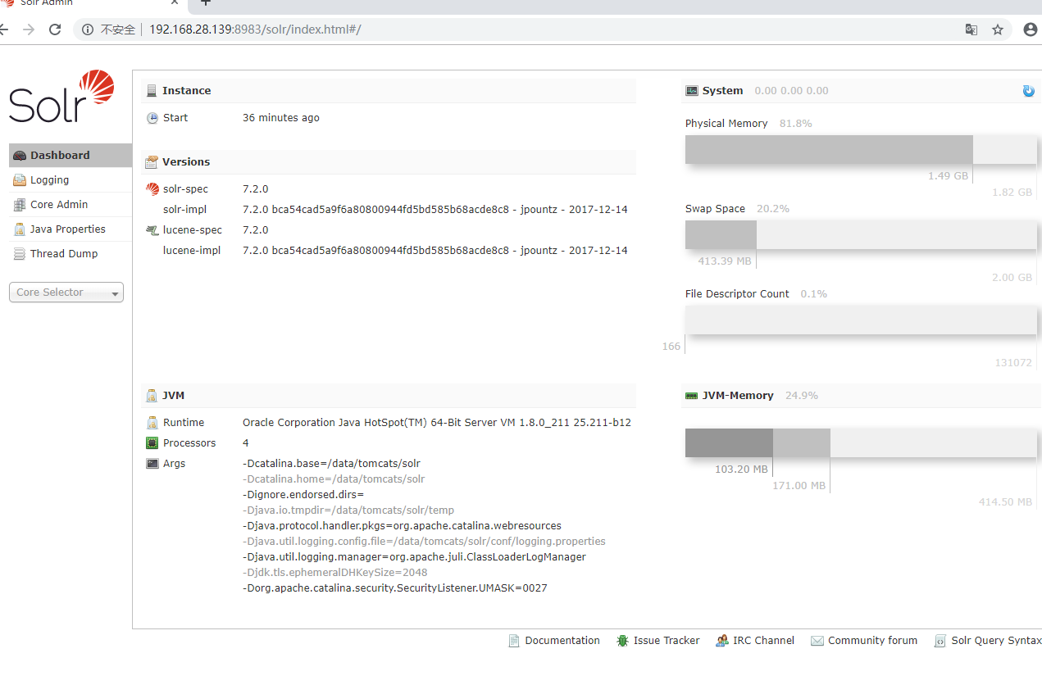This screenshot has height=676, width=1042.
Task: Open the Issue Tracker link
Action: [x=666, y=640]
